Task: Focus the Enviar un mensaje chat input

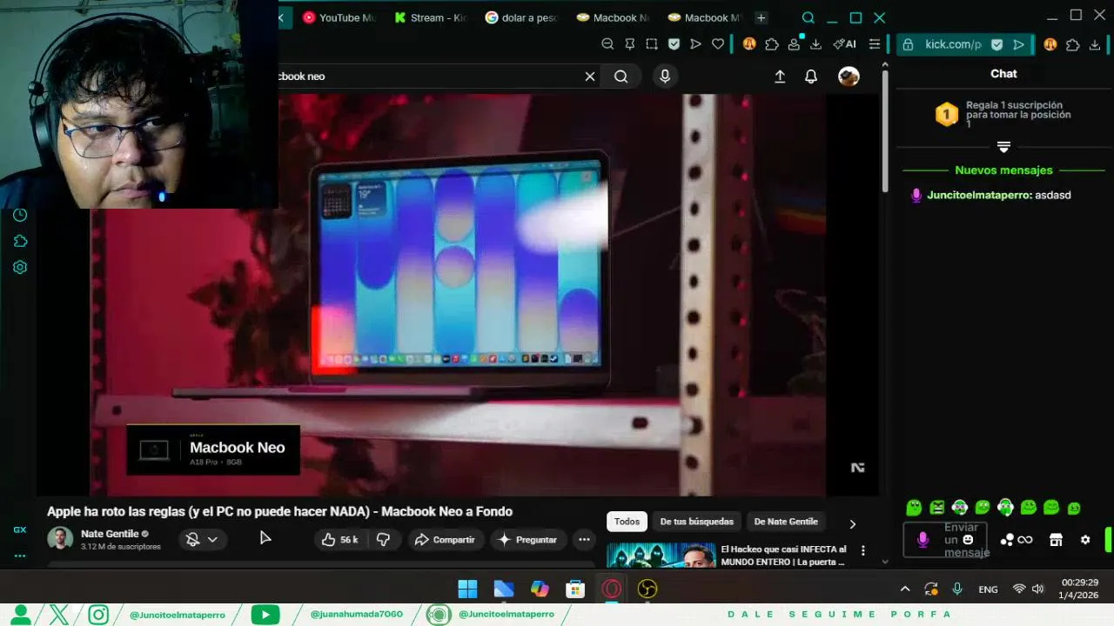Action: [945, 540]
